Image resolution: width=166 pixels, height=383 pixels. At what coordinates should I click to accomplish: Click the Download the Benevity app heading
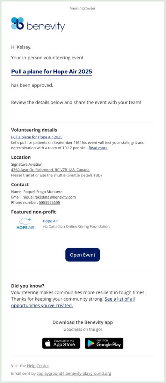[83, 322]
